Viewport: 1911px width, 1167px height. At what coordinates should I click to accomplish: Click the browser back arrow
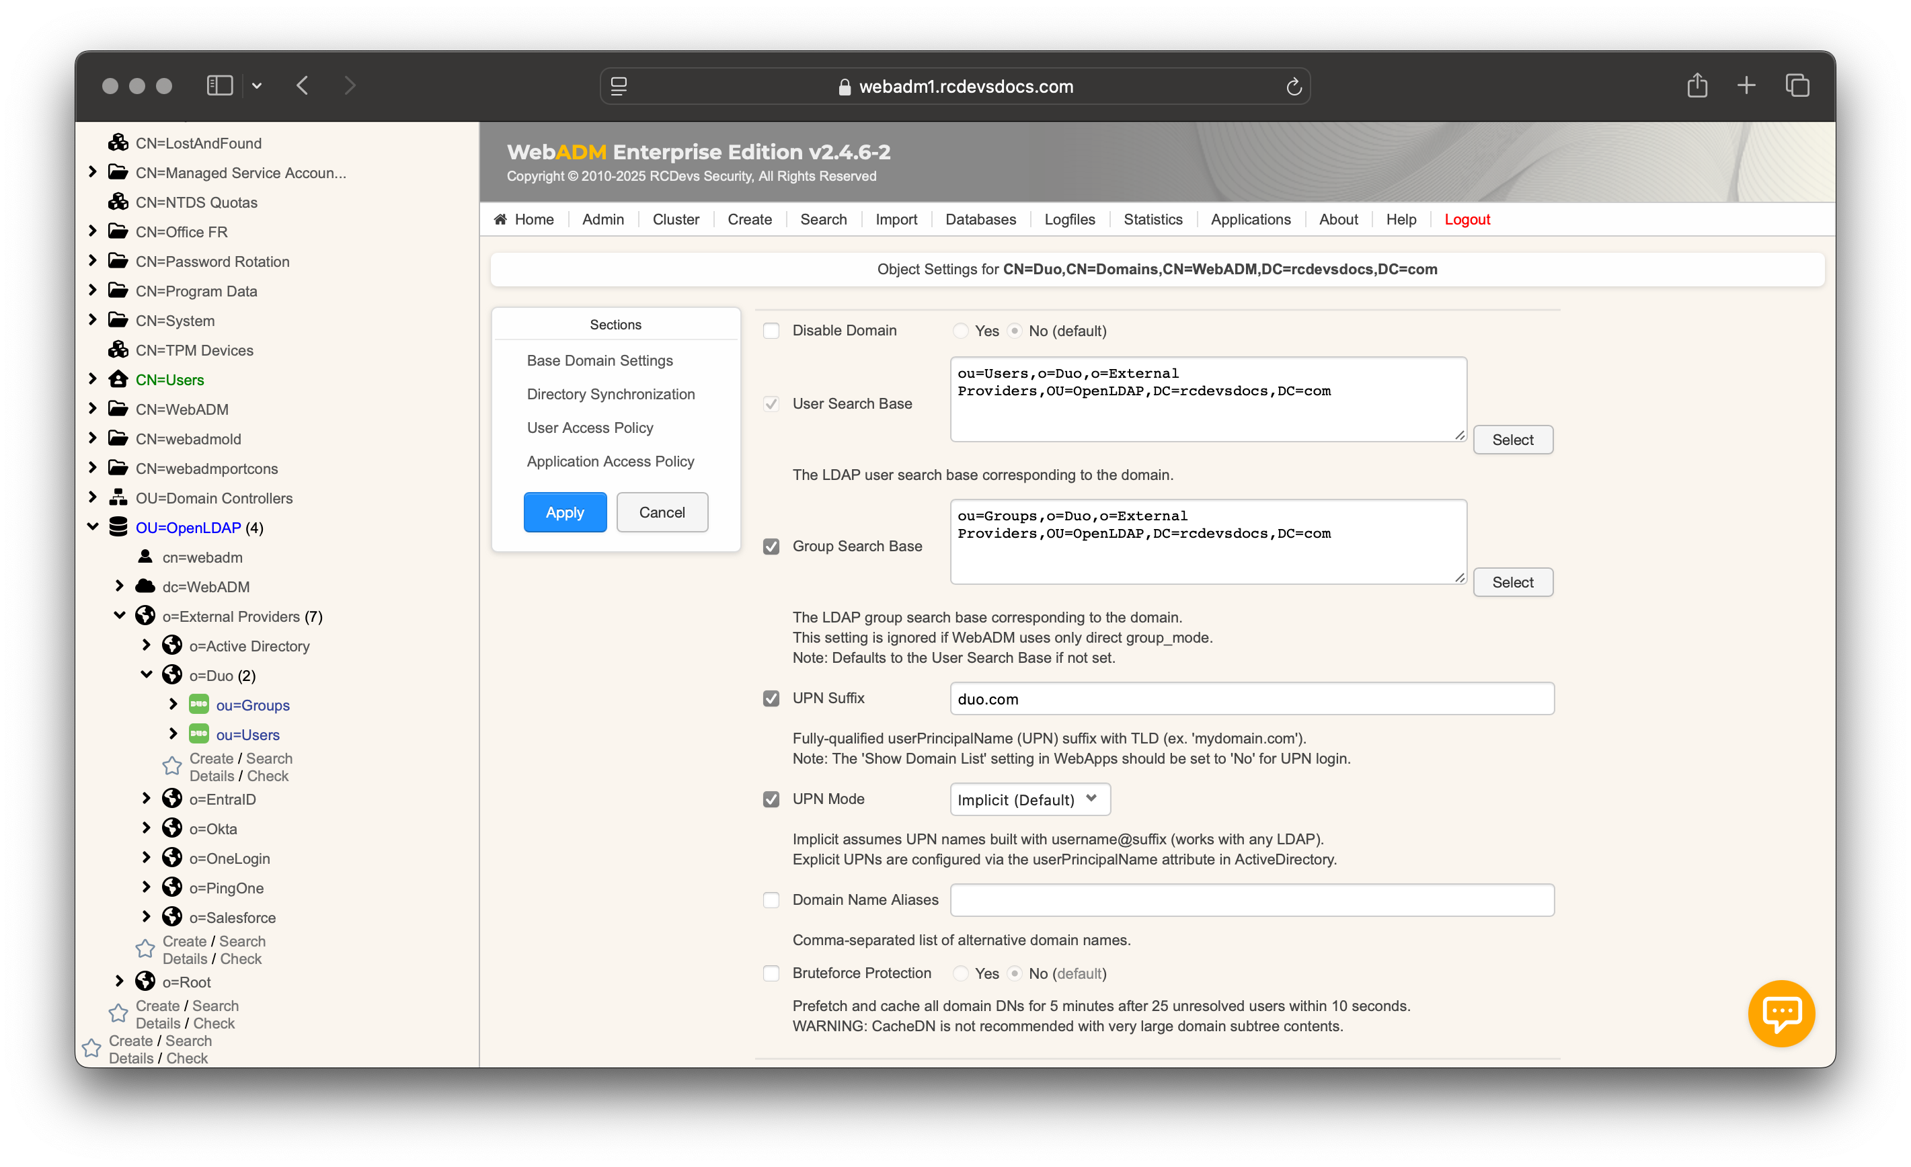(x=303, y=85)
